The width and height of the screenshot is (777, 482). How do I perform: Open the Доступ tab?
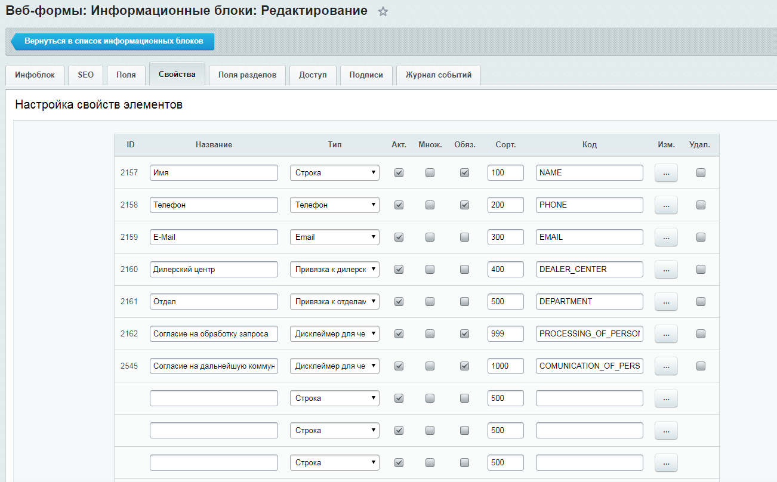click(x=313, y=75)
